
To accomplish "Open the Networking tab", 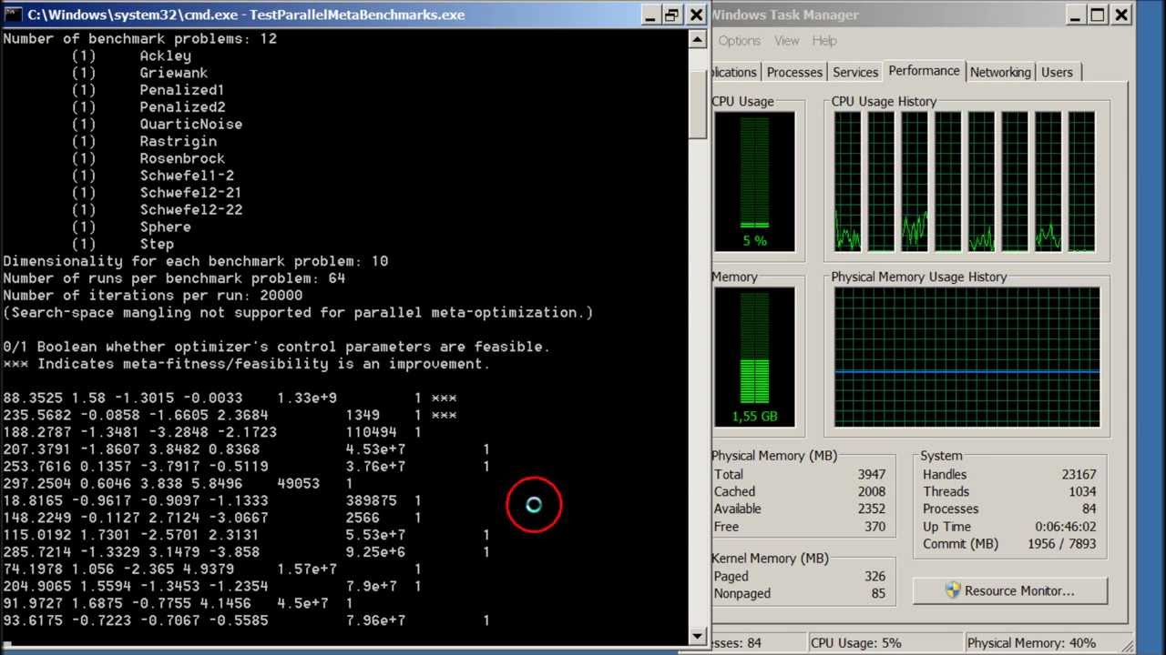I will tap(1000, 72).
